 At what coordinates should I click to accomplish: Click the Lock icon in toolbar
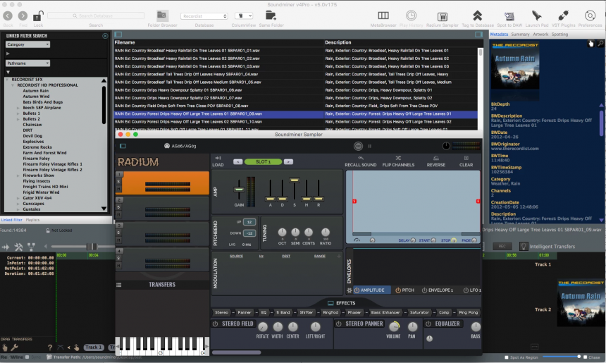(x=38, y=16)
